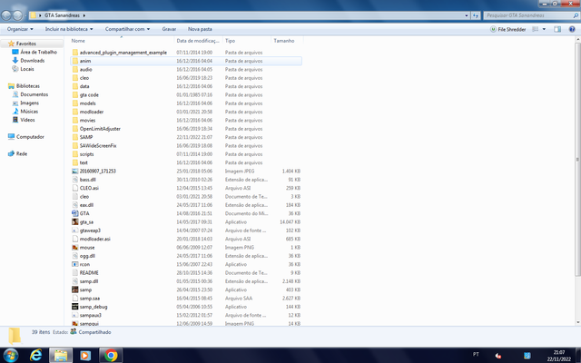Sort by Data de modificação column
This screenshot has height=363, width=581.
tap(198, 41)
